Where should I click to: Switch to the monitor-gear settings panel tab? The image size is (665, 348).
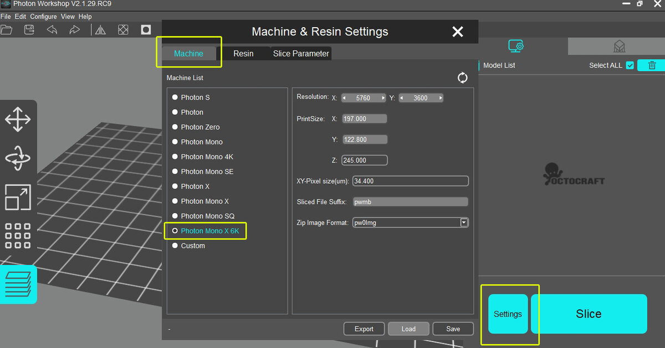[516, 46]
